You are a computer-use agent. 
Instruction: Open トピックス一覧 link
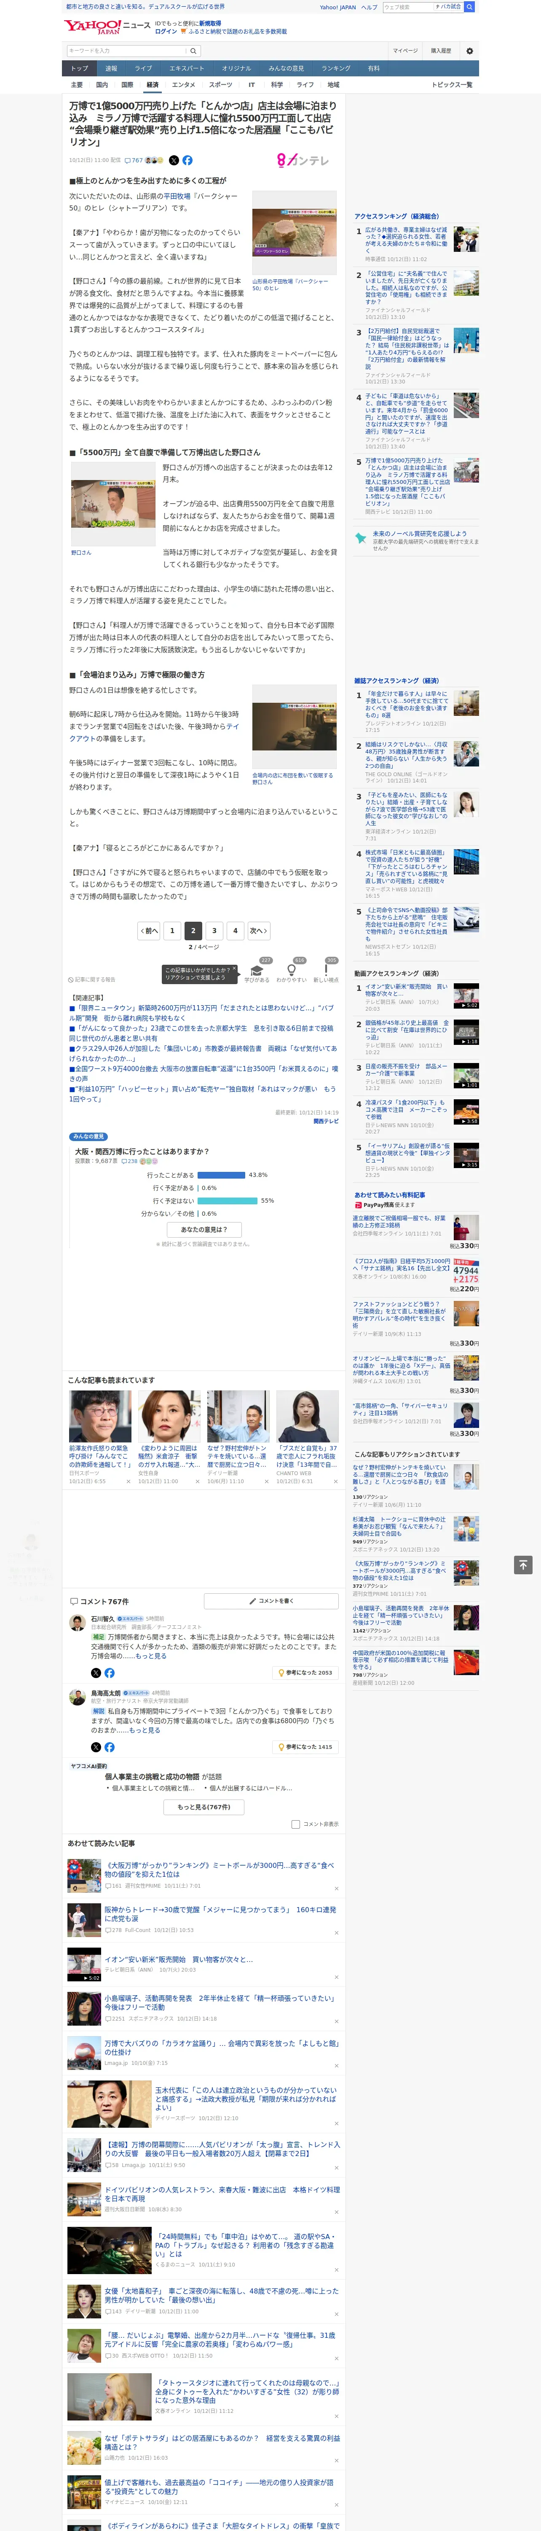[x=452, y=84]
